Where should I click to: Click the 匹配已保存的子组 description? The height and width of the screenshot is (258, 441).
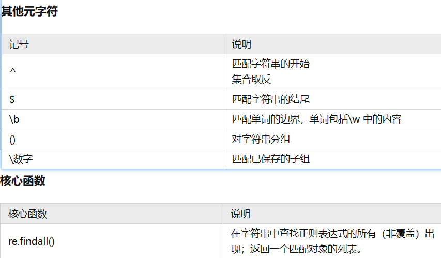tap(271, 159)
